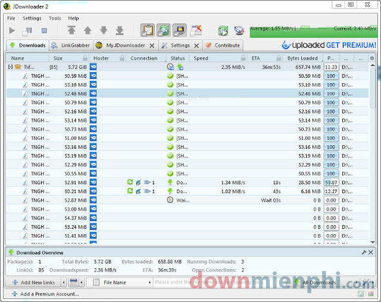381x302 pixels.
Task: Collapse the Tiế... package tree node
Action: [11, 67]
